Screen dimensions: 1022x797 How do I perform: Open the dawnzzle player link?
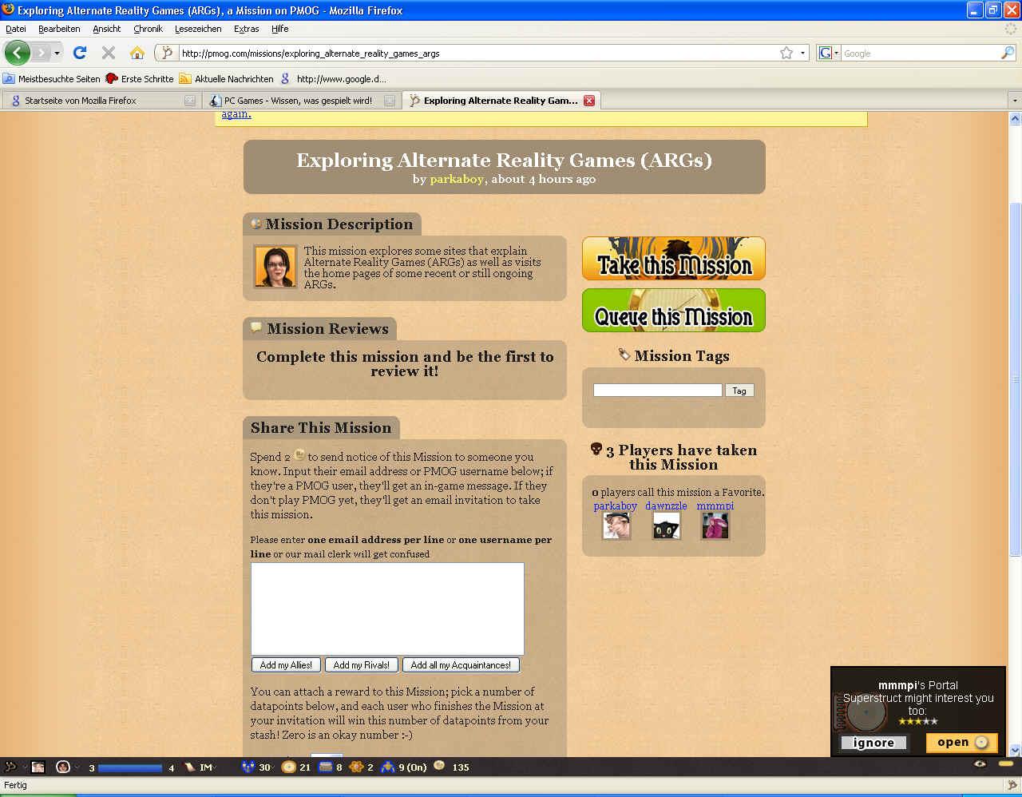pos(666,506)
